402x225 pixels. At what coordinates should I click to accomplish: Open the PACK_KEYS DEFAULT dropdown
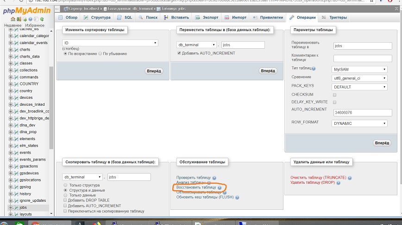359,87
